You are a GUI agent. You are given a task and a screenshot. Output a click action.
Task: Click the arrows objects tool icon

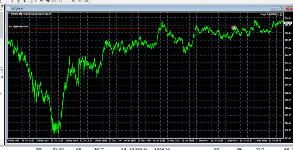coord(25,1)
